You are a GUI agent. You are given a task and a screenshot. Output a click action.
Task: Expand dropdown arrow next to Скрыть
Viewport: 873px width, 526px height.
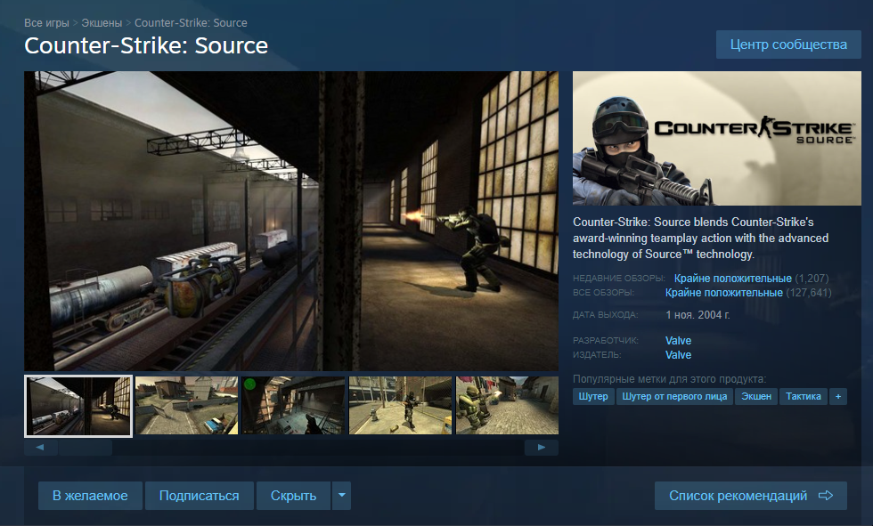[x=342, y=496]
